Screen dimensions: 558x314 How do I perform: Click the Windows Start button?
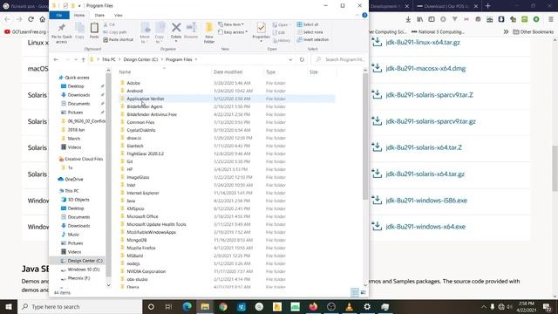coord(9,306)
